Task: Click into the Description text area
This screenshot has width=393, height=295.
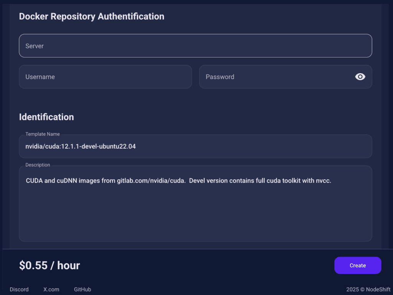Action: 195,203
